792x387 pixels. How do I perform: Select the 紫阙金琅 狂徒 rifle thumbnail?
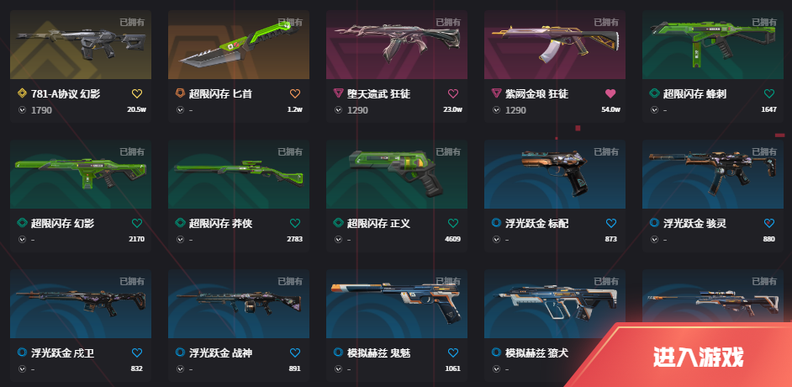coord(555,45)
